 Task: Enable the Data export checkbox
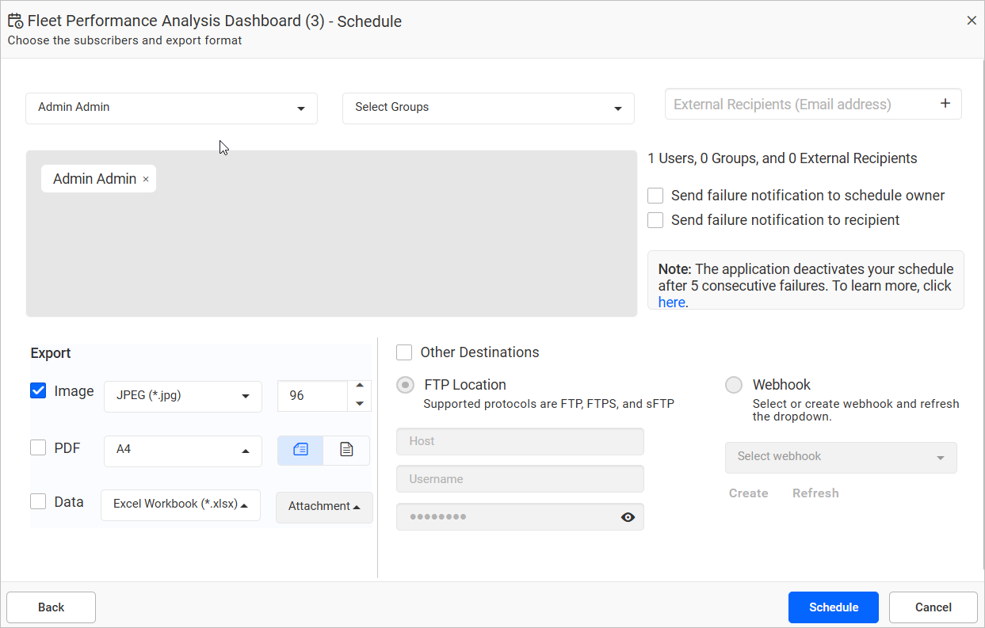[38, 501]
